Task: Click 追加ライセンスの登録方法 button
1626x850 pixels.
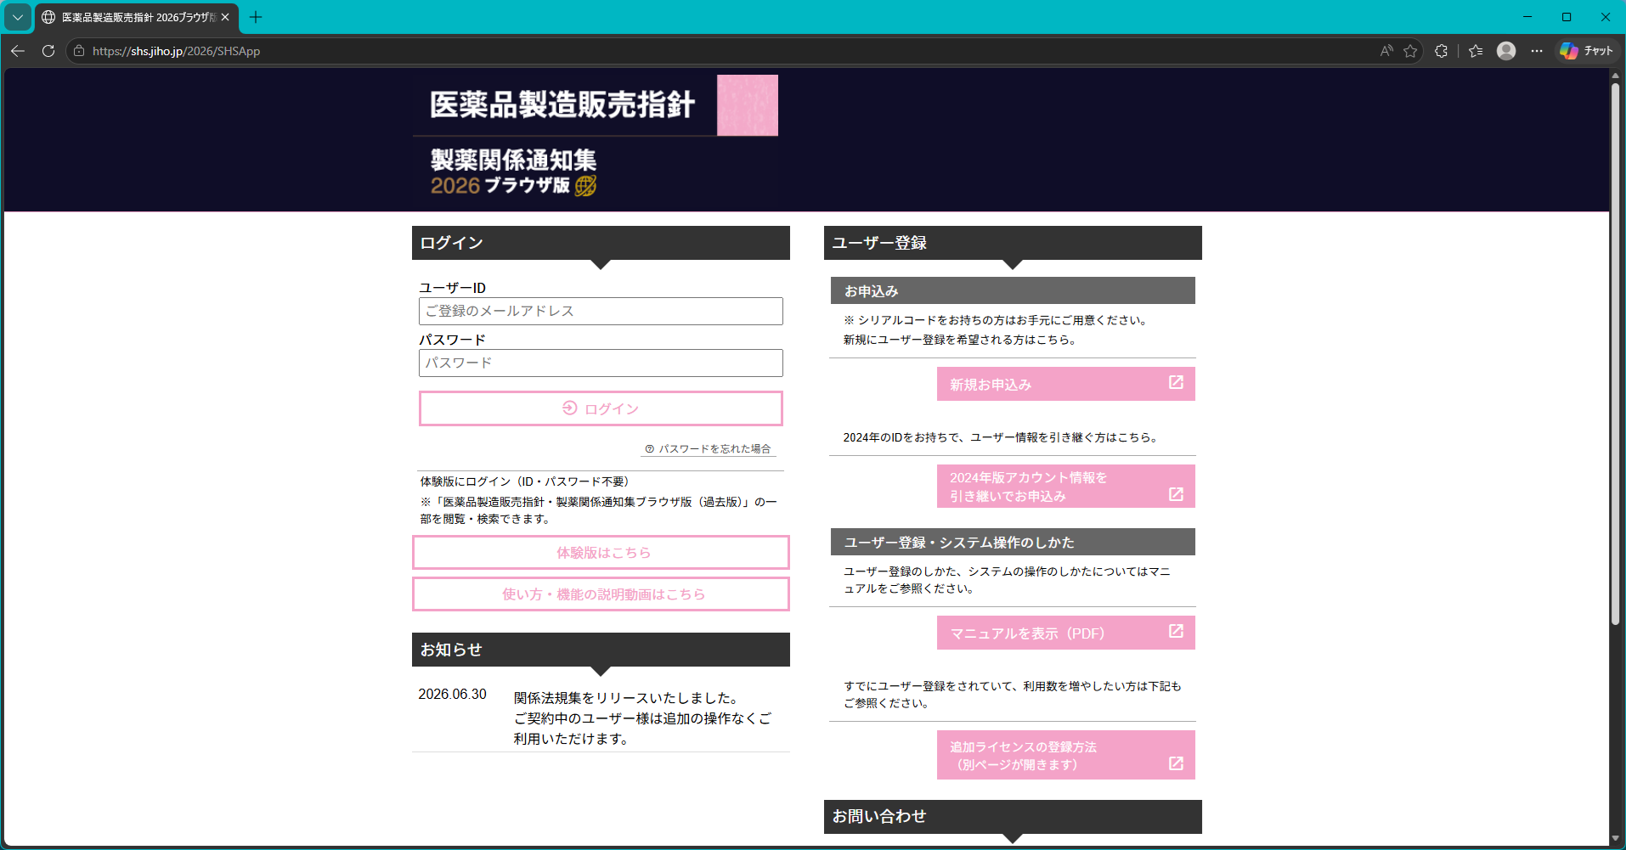Action: pos(1065,755)
